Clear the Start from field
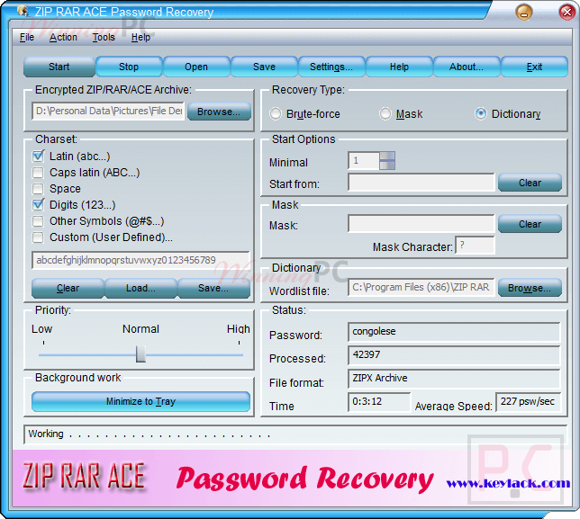This screenshot has height=519, width=580. click(x=530, y=183)
